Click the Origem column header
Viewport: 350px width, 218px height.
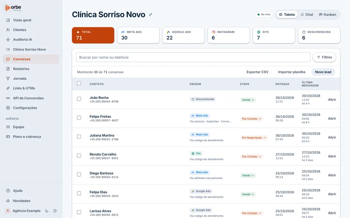click(x=195, y=84)
